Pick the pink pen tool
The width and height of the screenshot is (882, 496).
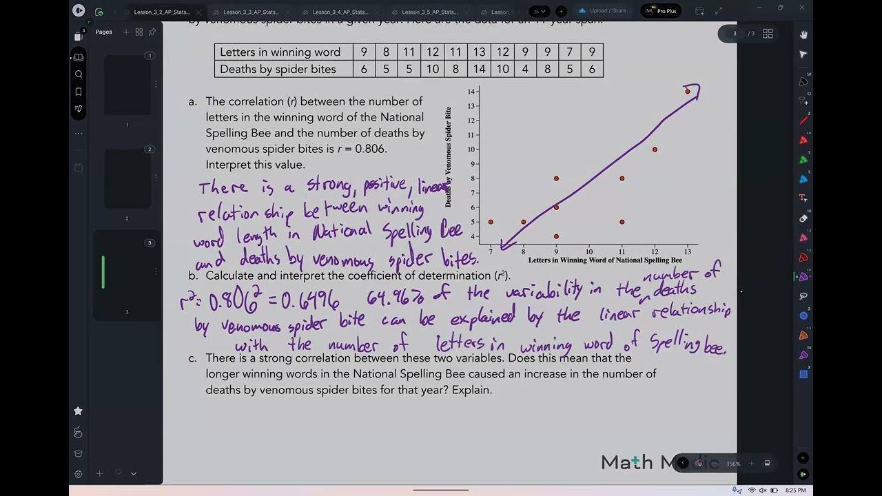[803, 238]
